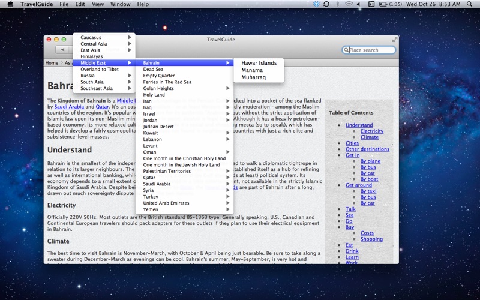Screen dimensions: 480x300
Task: Open By plane contents link
Action: pos(370,161)
